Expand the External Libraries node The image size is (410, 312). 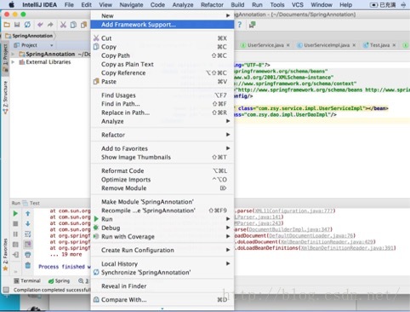point(13,62)
